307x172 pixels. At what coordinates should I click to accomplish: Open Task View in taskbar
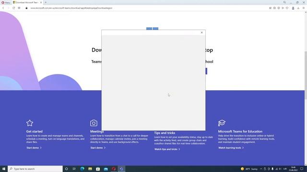74,169
